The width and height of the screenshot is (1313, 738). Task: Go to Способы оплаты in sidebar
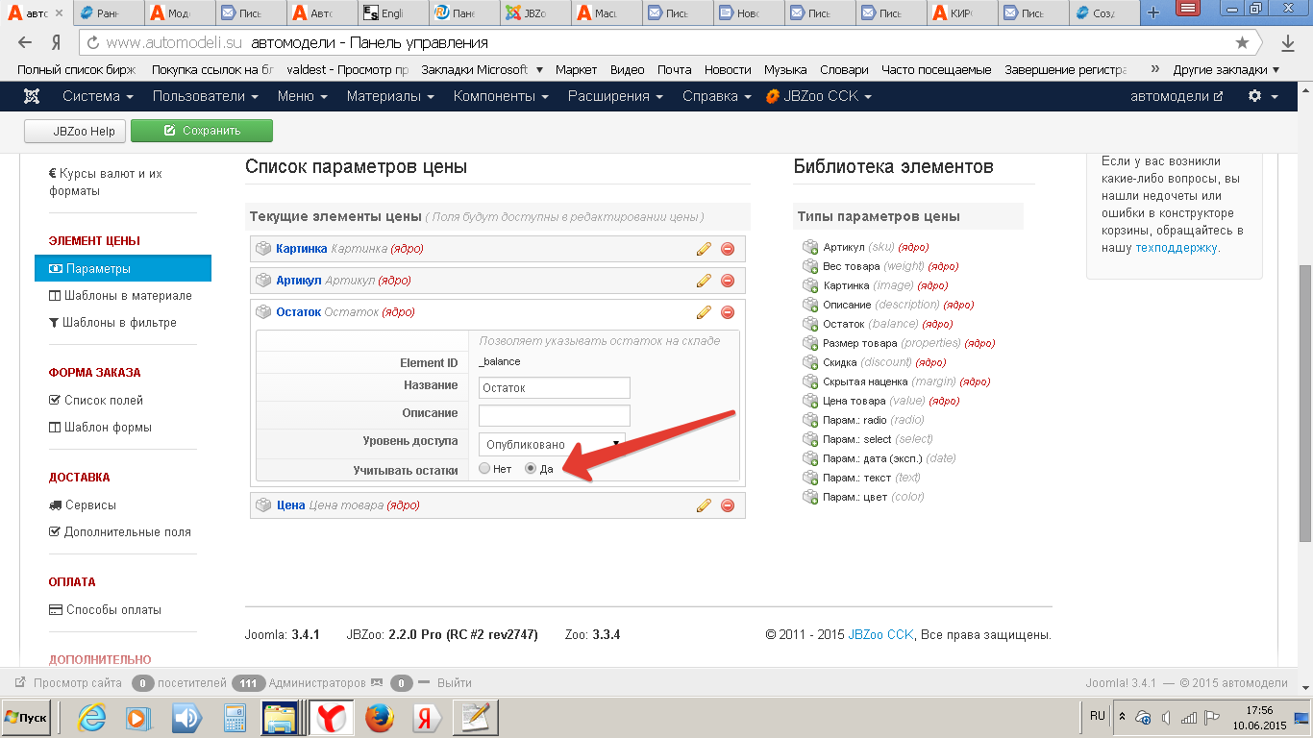click(x=113, y=610)
